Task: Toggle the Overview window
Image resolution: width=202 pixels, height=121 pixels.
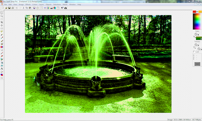Action: point(58,8)
